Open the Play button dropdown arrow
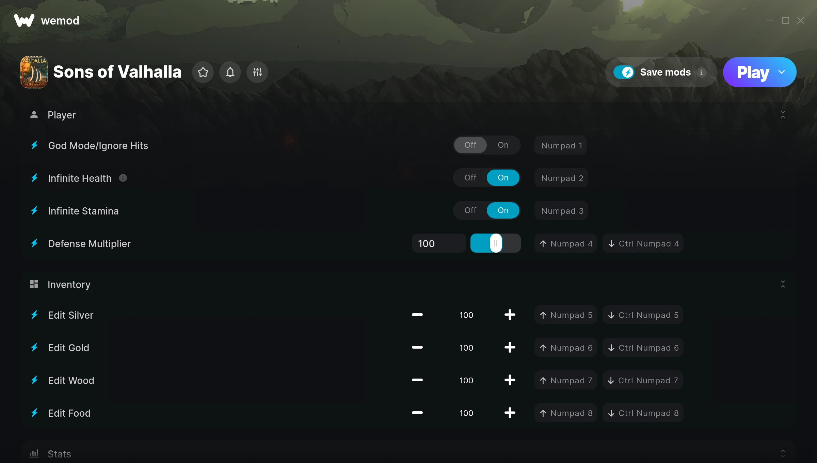The image size is (817, 463). click(782, 72)
